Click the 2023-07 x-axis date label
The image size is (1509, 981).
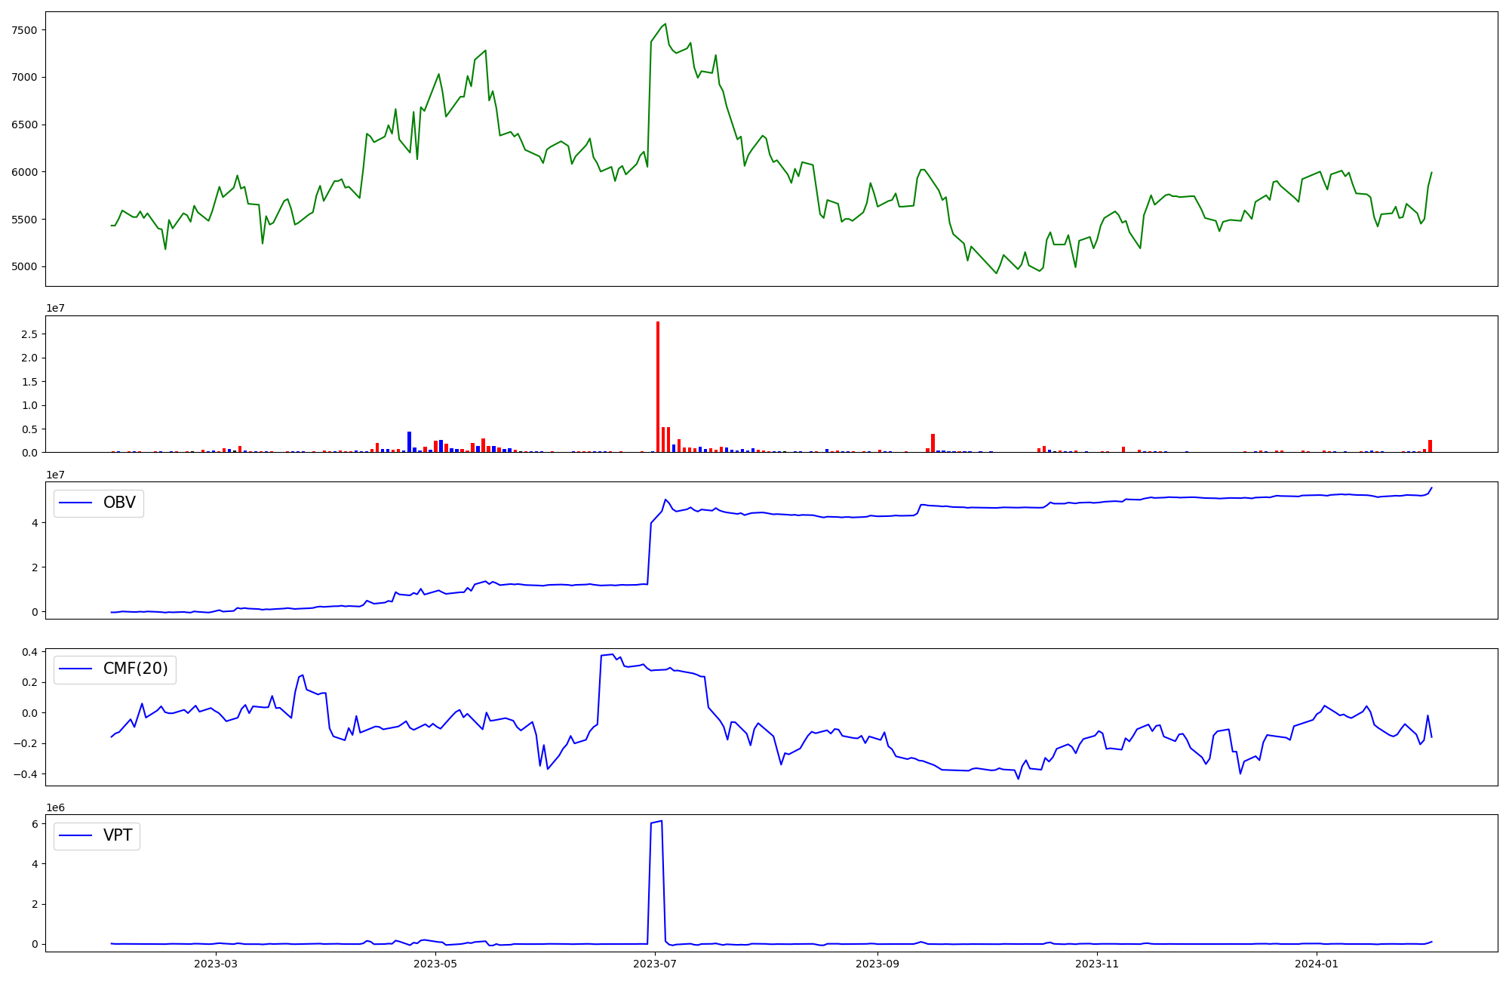click(x=655, y=964)
